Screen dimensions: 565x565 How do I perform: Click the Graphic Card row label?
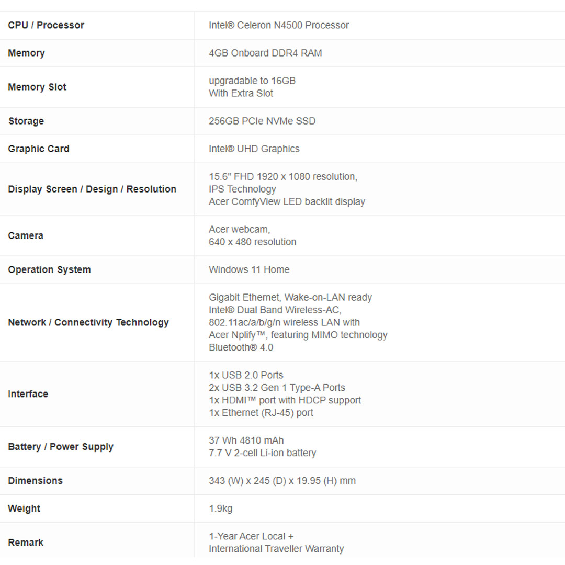39,149
